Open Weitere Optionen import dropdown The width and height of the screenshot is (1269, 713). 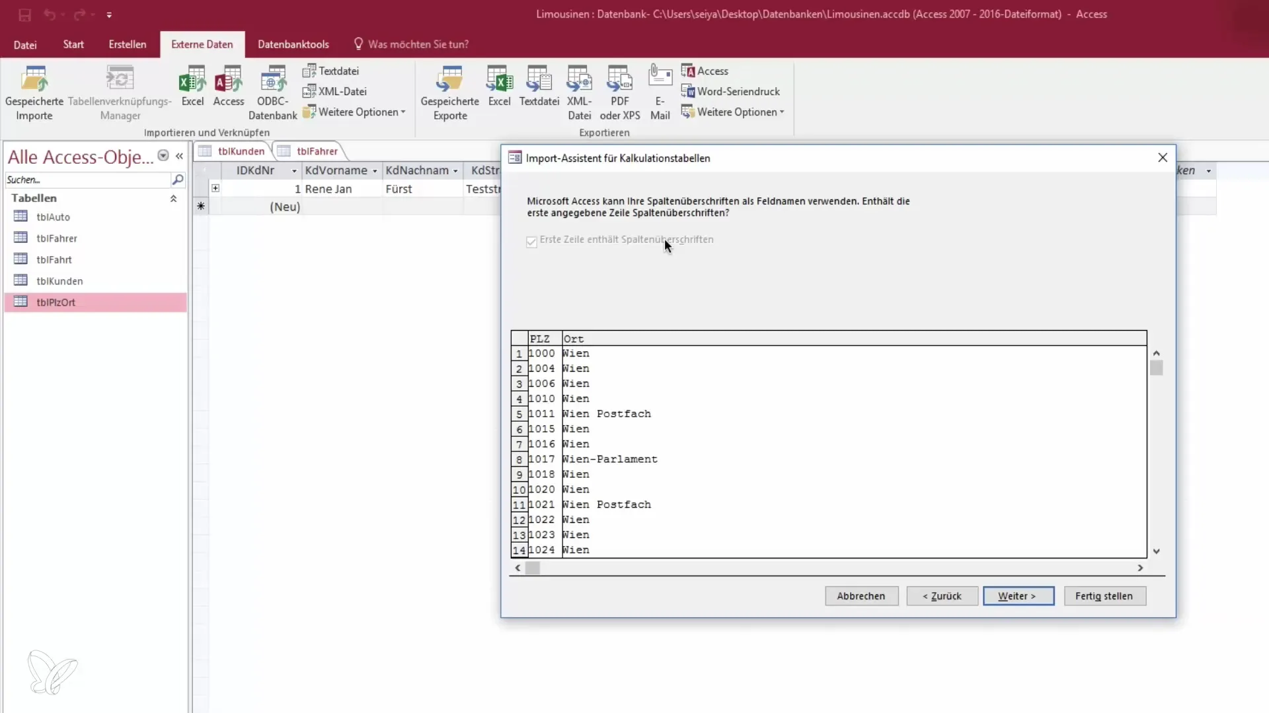click(x=354, y=112)
